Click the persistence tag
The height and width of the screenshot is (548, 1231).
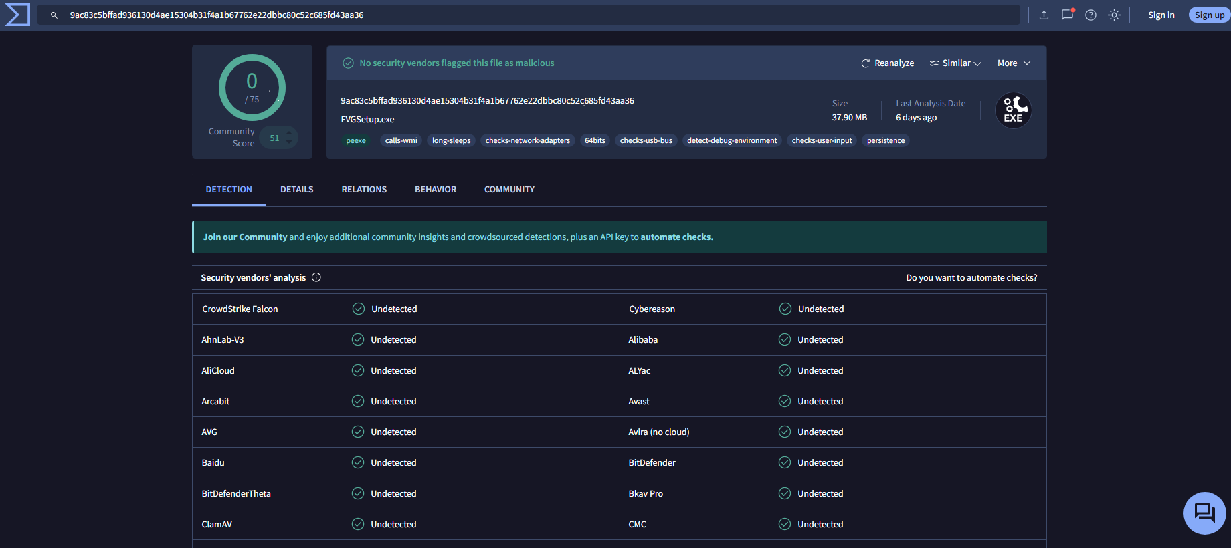(x=886, y=140)
